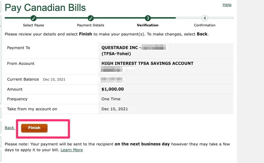Click the Select Payee checkmark step icon

point(34,18)
